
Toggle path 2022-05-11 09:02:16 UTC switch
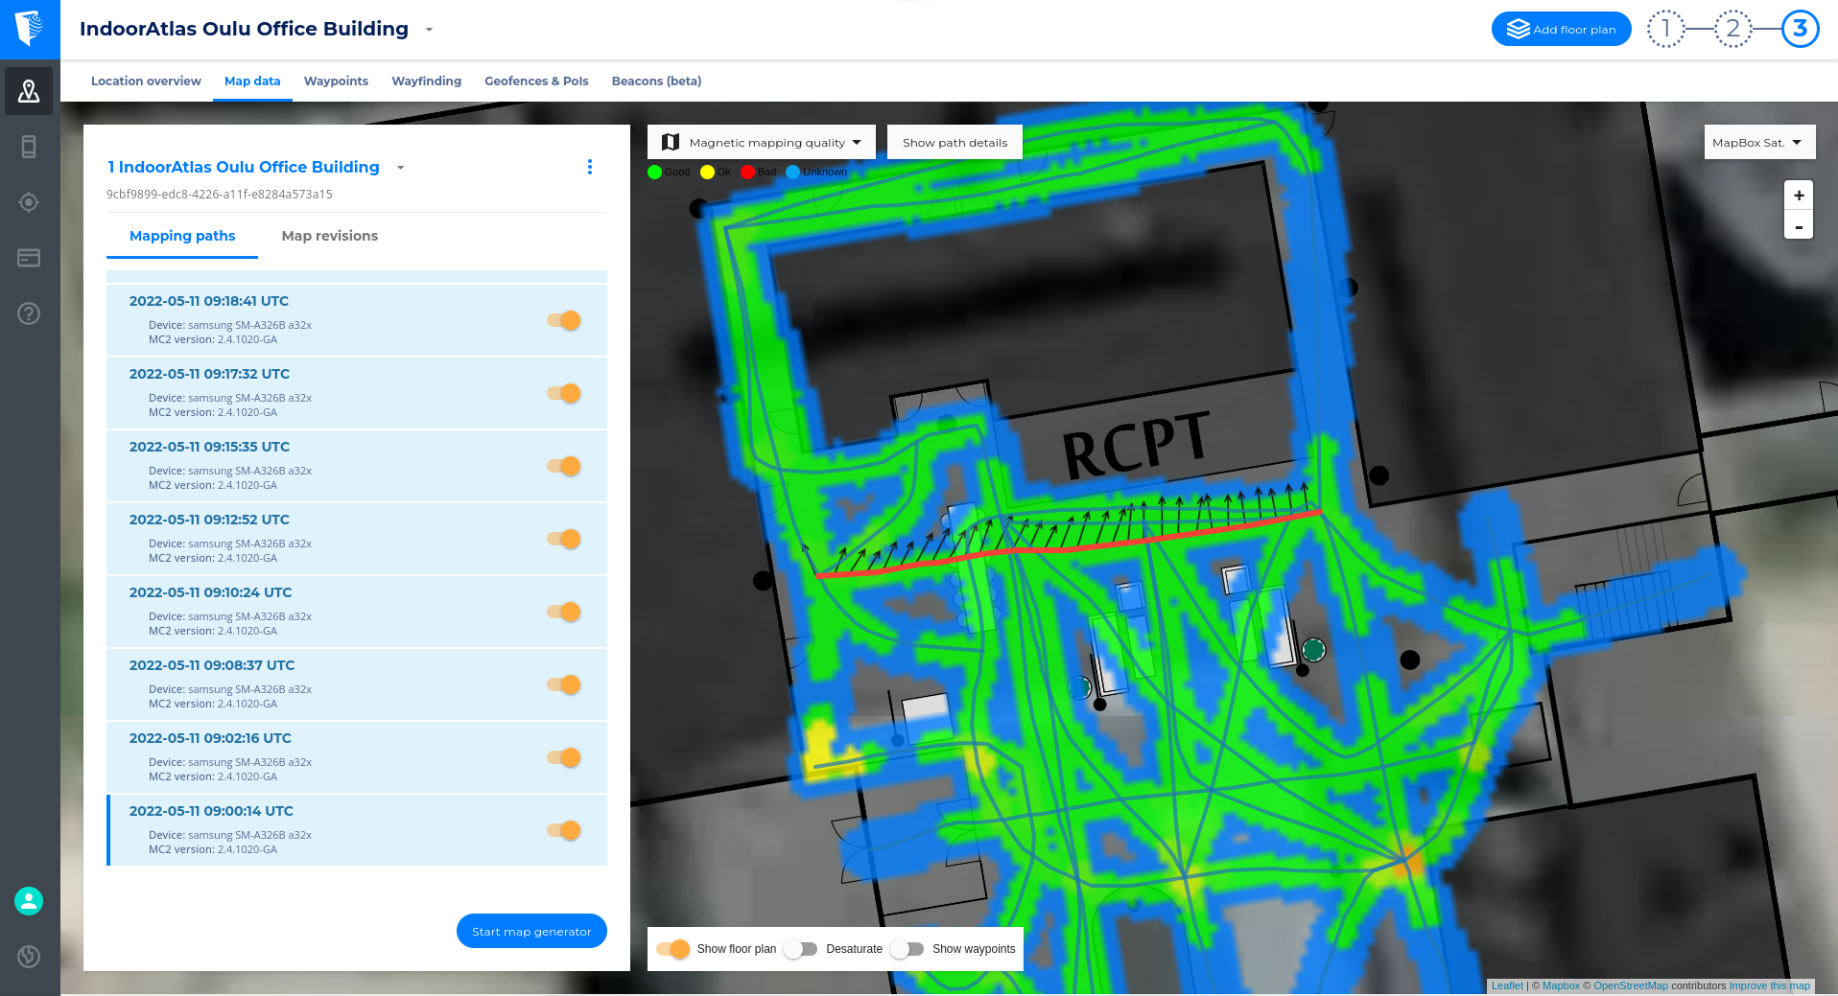coord(564,757)
